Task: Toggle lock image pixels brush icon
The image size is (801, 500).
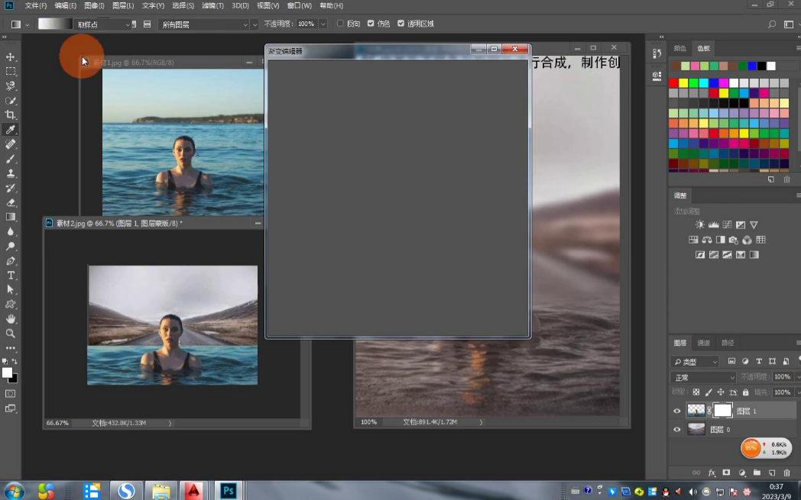Action: (x=709, y=392)
